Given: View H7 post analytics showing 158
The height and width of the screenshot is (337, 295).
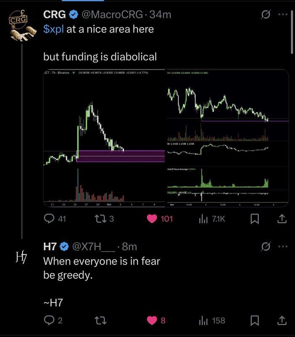Looking at the screenshot, I should (204, 321).
